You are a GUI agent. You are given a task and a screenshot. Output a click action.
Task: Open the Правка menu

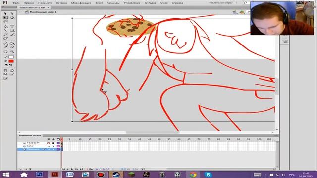click(x=29, y=3)
